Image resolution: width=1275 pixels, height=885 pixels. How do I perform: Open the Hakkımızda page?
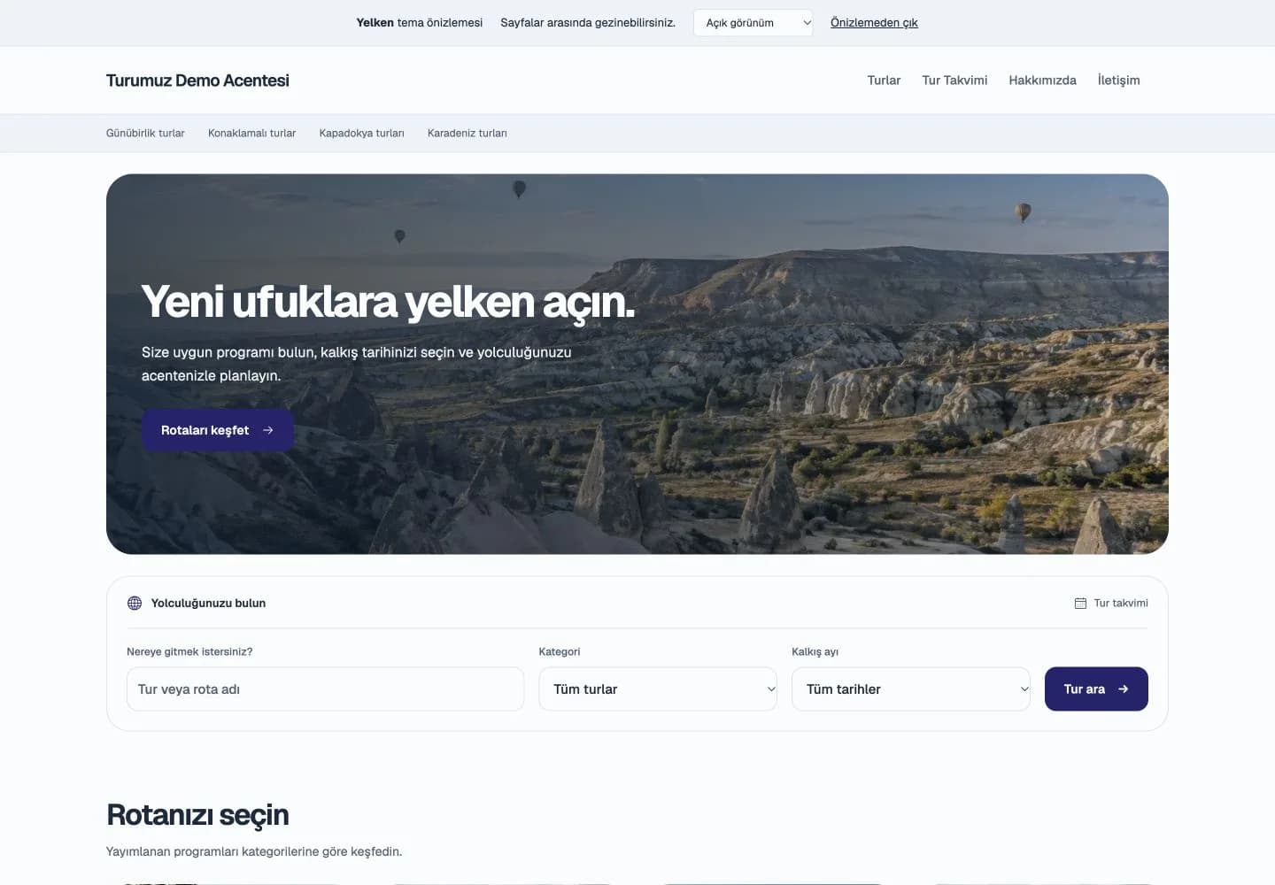pyautogui.click(x=1042, y=80)
